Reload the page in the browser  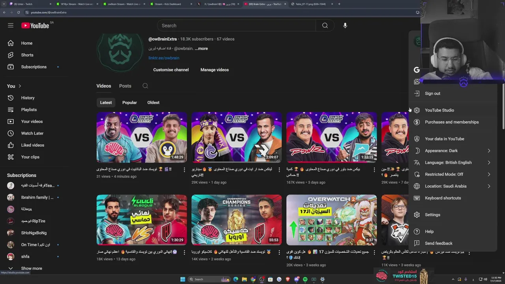(19, 12)
